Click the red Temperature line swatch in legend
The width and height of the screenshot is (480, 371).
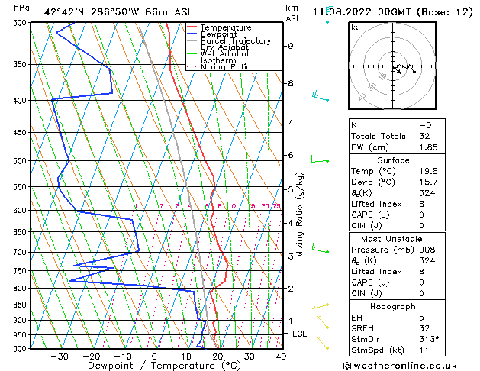point(192,27)
